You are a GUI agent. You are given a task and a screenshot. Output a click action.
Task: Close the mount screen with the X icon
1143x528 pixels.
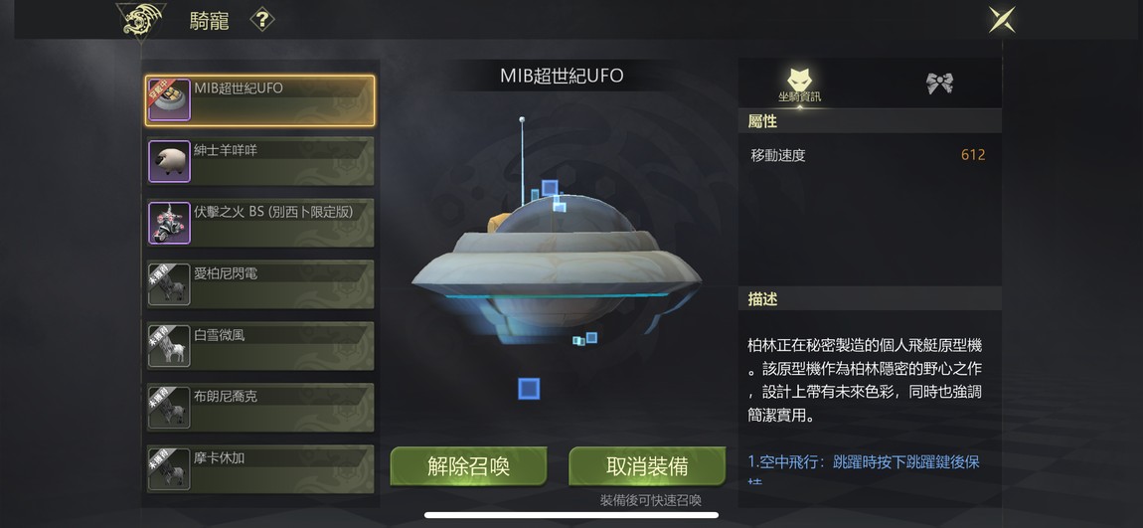click(1002, 20)
